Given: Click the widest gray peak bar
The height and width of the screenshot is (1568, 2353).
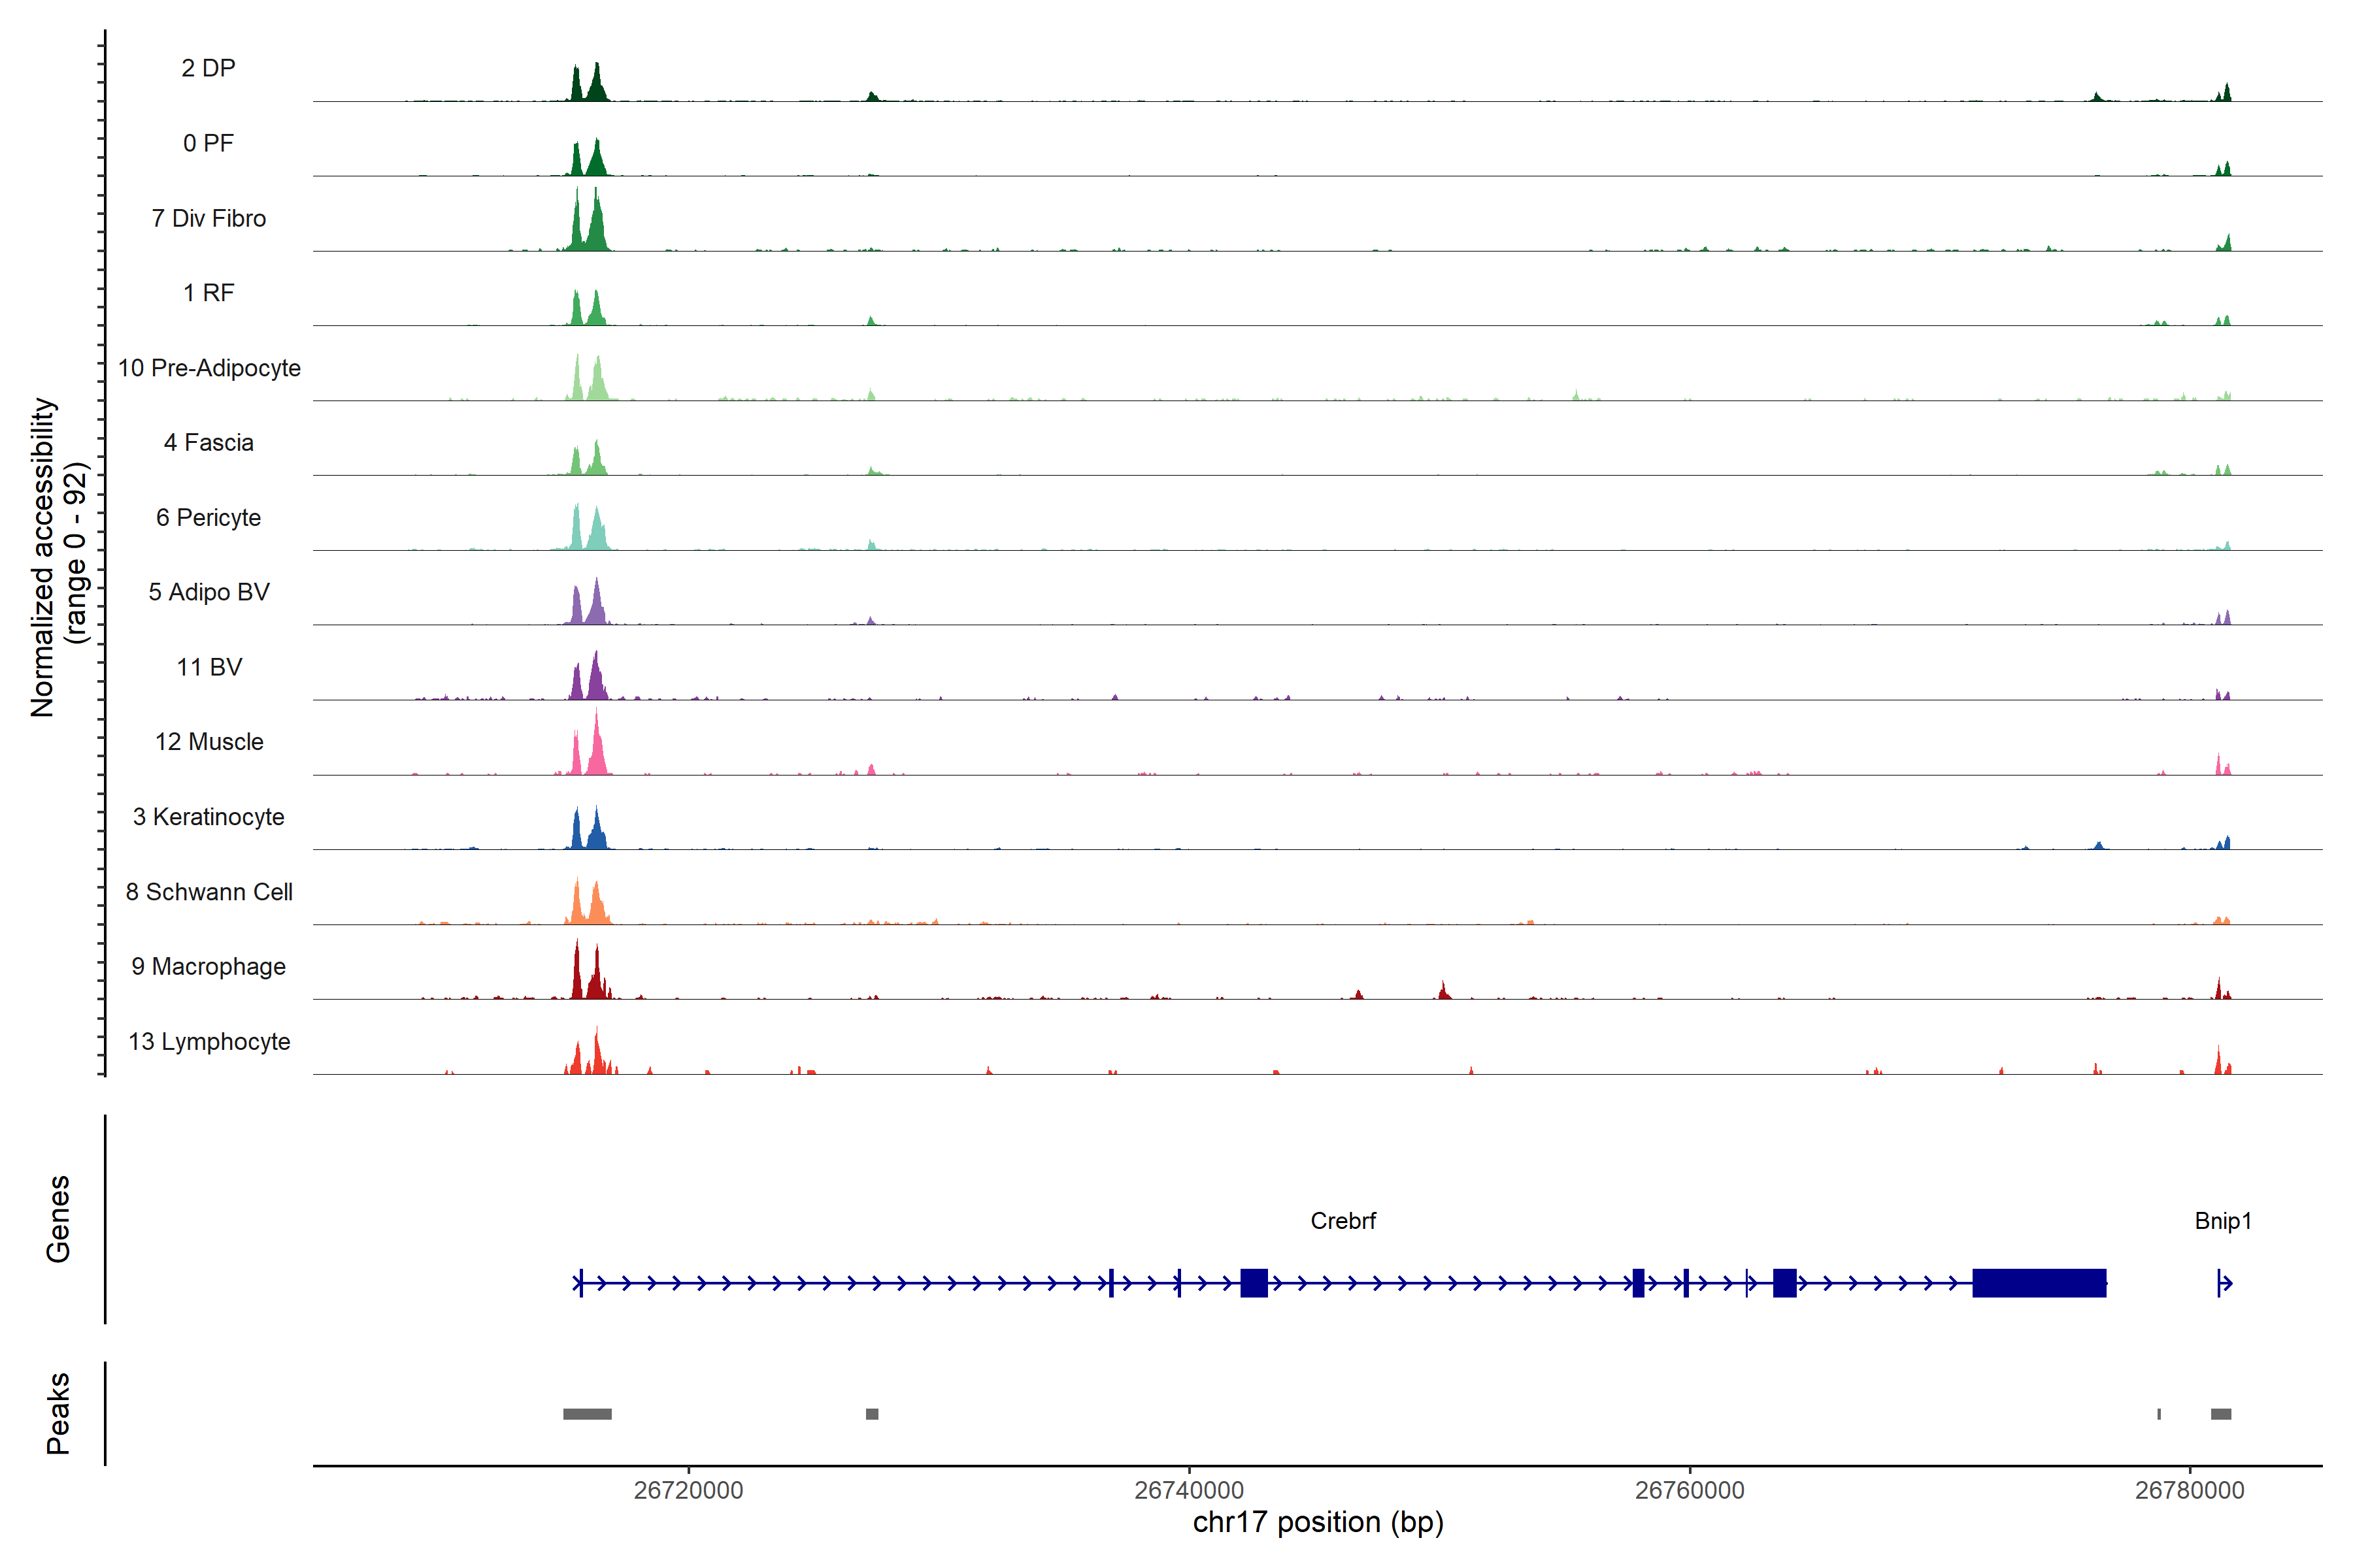Looking at the screenshot, I should tap(587, 1413).
